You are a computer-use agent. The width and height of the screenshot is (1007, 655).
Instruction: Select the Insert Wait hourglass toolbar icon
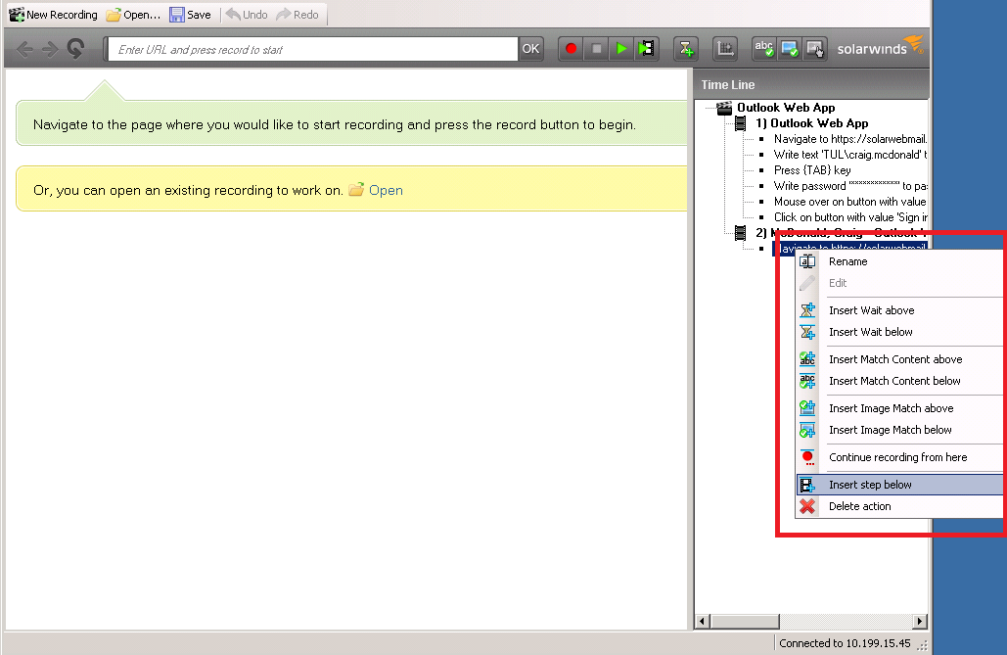(x=686, y=48)
